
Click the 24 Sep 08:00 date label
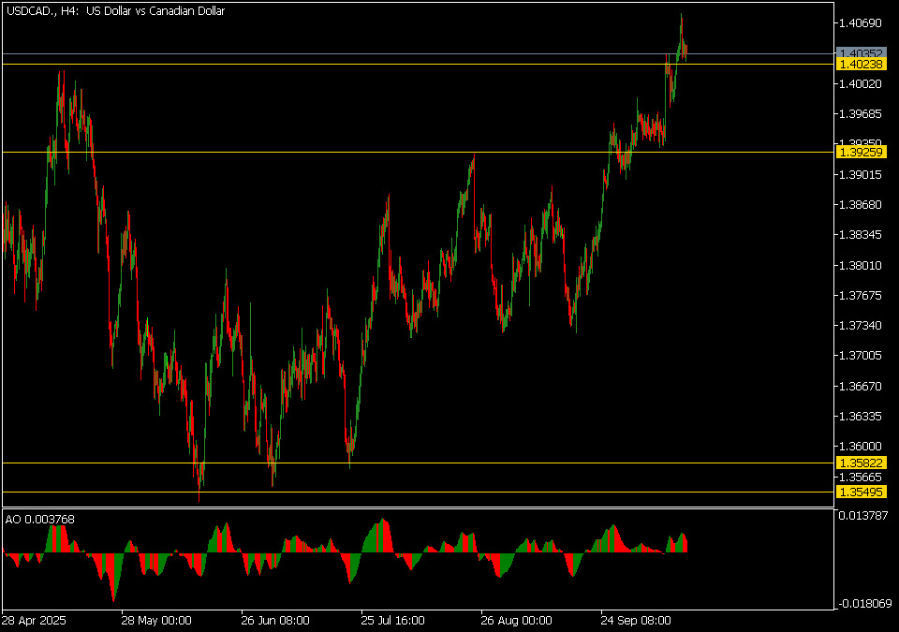[x=636, y=620]
